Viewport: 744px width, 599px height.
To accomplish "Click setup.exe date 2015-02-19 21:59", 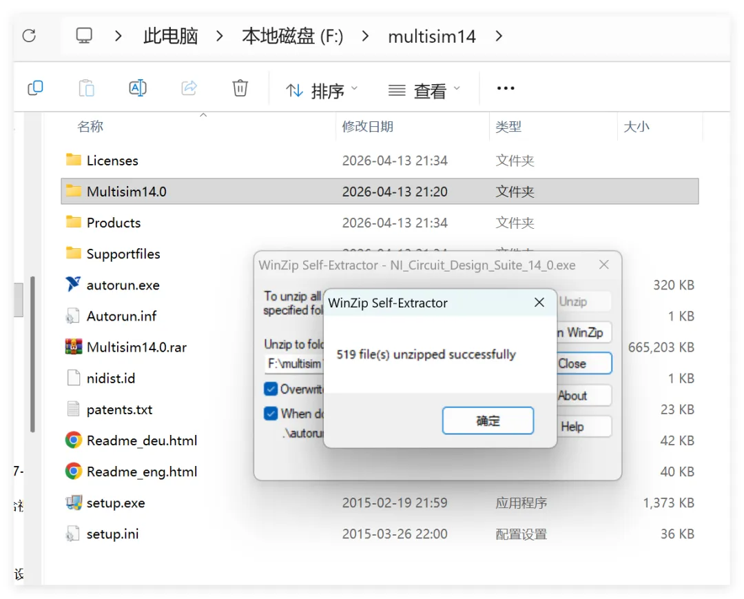I will (x=395, y=502).
